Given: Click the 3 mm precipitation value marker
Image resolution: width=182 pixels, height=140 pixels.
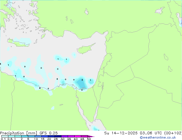Looking at the screenshot, I should [x=82, y=80].
